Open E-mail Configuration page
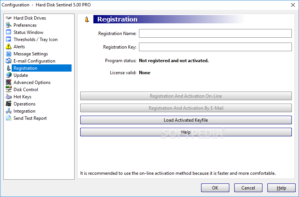 (34, 61)
